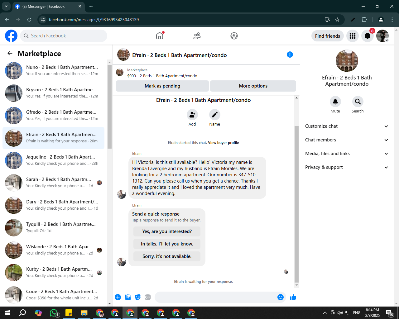Viewport: 399px width, 319px height.
Task: Open View buyer profile link
Action: (224, 143)
